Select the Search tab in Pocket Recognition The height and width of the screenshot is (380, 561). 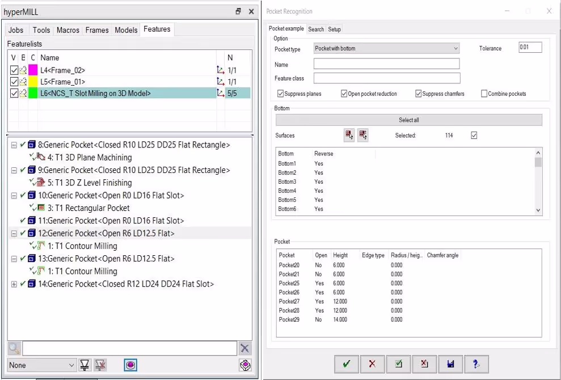(316, 29)
